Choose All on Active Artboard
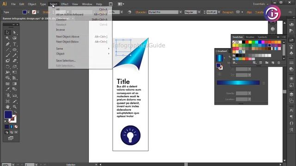The width and height of the screenshot is (296, 166). (70, 14)
